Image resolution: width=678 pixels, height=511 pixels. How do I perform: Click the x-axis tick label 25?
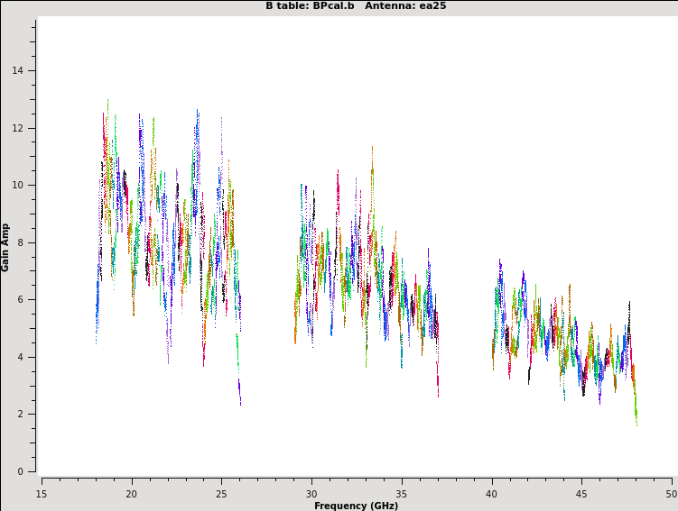pos(221,494)
